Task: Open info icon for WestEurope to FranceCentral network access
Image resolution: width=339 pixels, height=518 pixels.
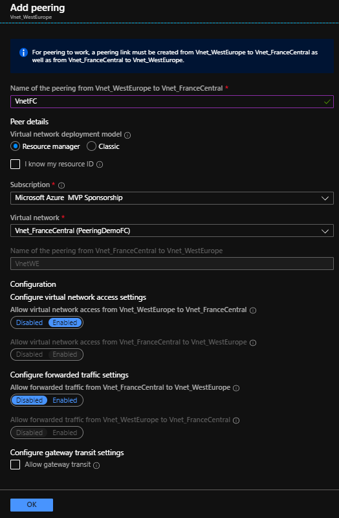Action: (x=253, y=310)
